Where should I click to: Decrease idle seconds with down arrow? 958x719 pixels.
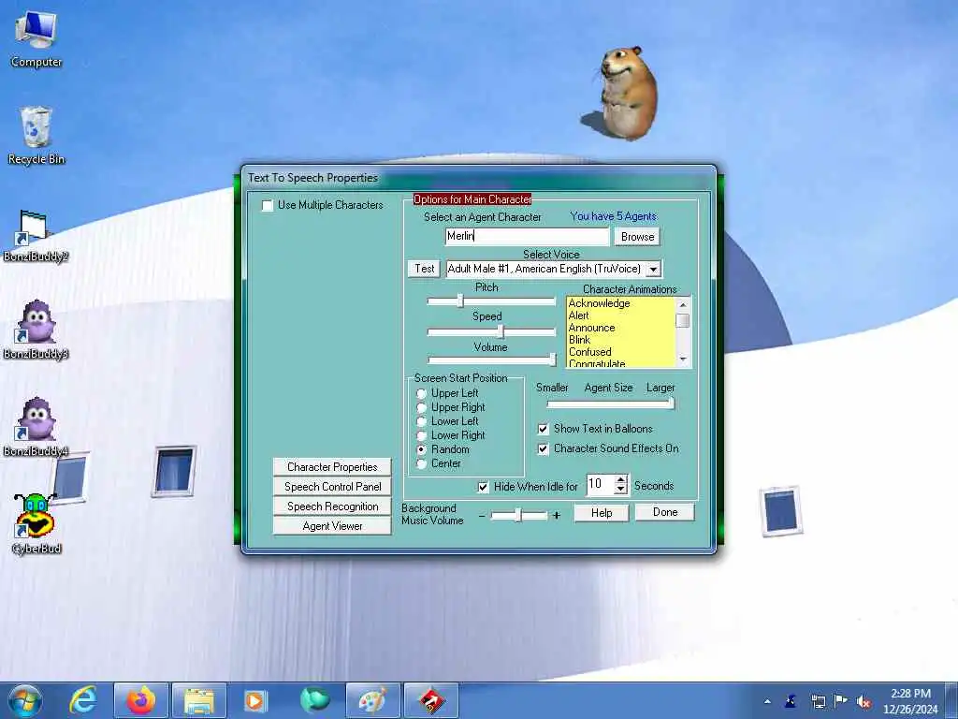point(621,489)
